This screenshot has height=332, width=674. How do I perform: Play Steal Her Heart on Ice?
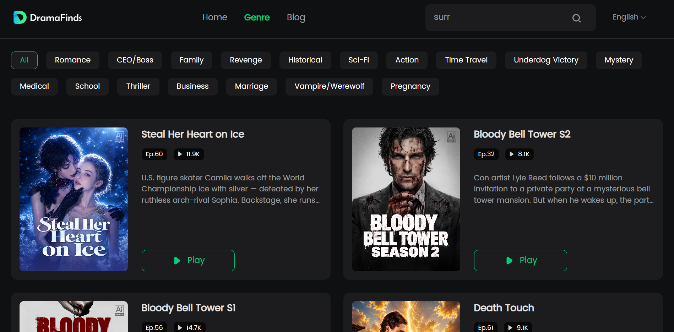pos(188,261)
